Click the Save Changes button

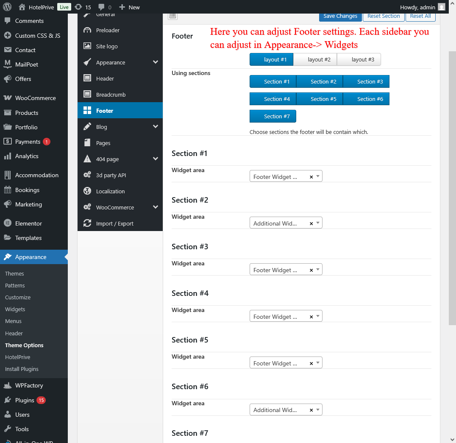pyautogui.click(x=340, y=16)
